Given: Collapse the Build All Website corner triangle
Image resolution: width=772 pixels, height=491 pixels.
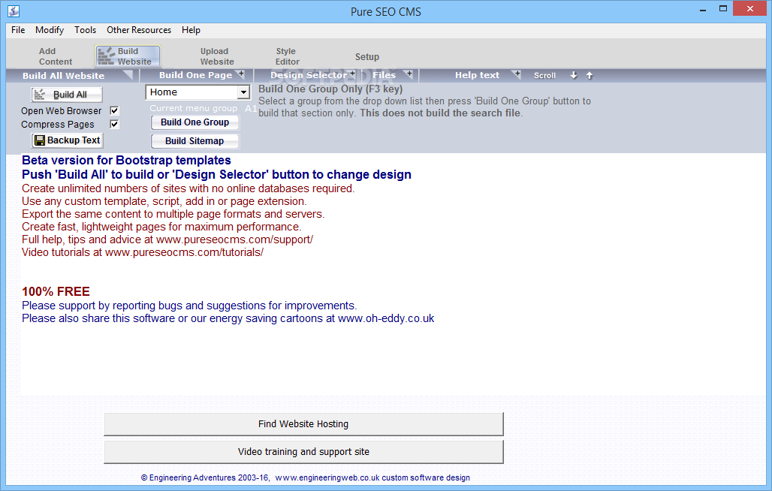Looking at the screenshot, I should coord(128,75).
